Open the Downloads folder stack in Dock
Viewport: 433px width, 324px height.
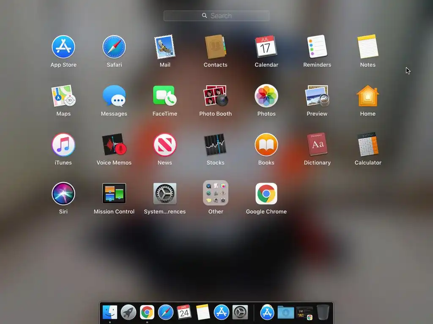tap(286, 313)
